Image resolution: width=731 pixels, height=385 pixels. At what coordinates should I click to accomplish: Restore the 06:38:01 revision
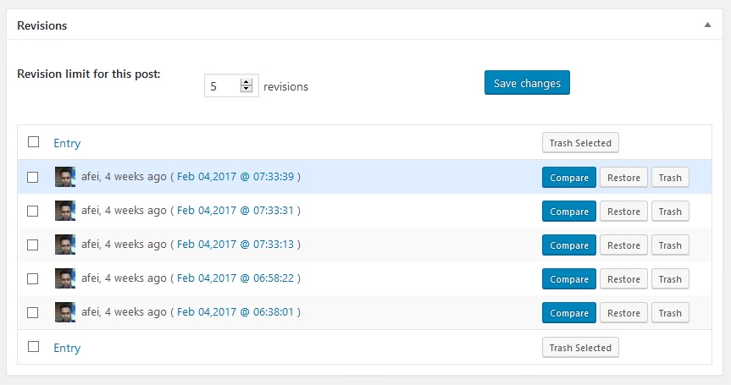pos(623,313)
